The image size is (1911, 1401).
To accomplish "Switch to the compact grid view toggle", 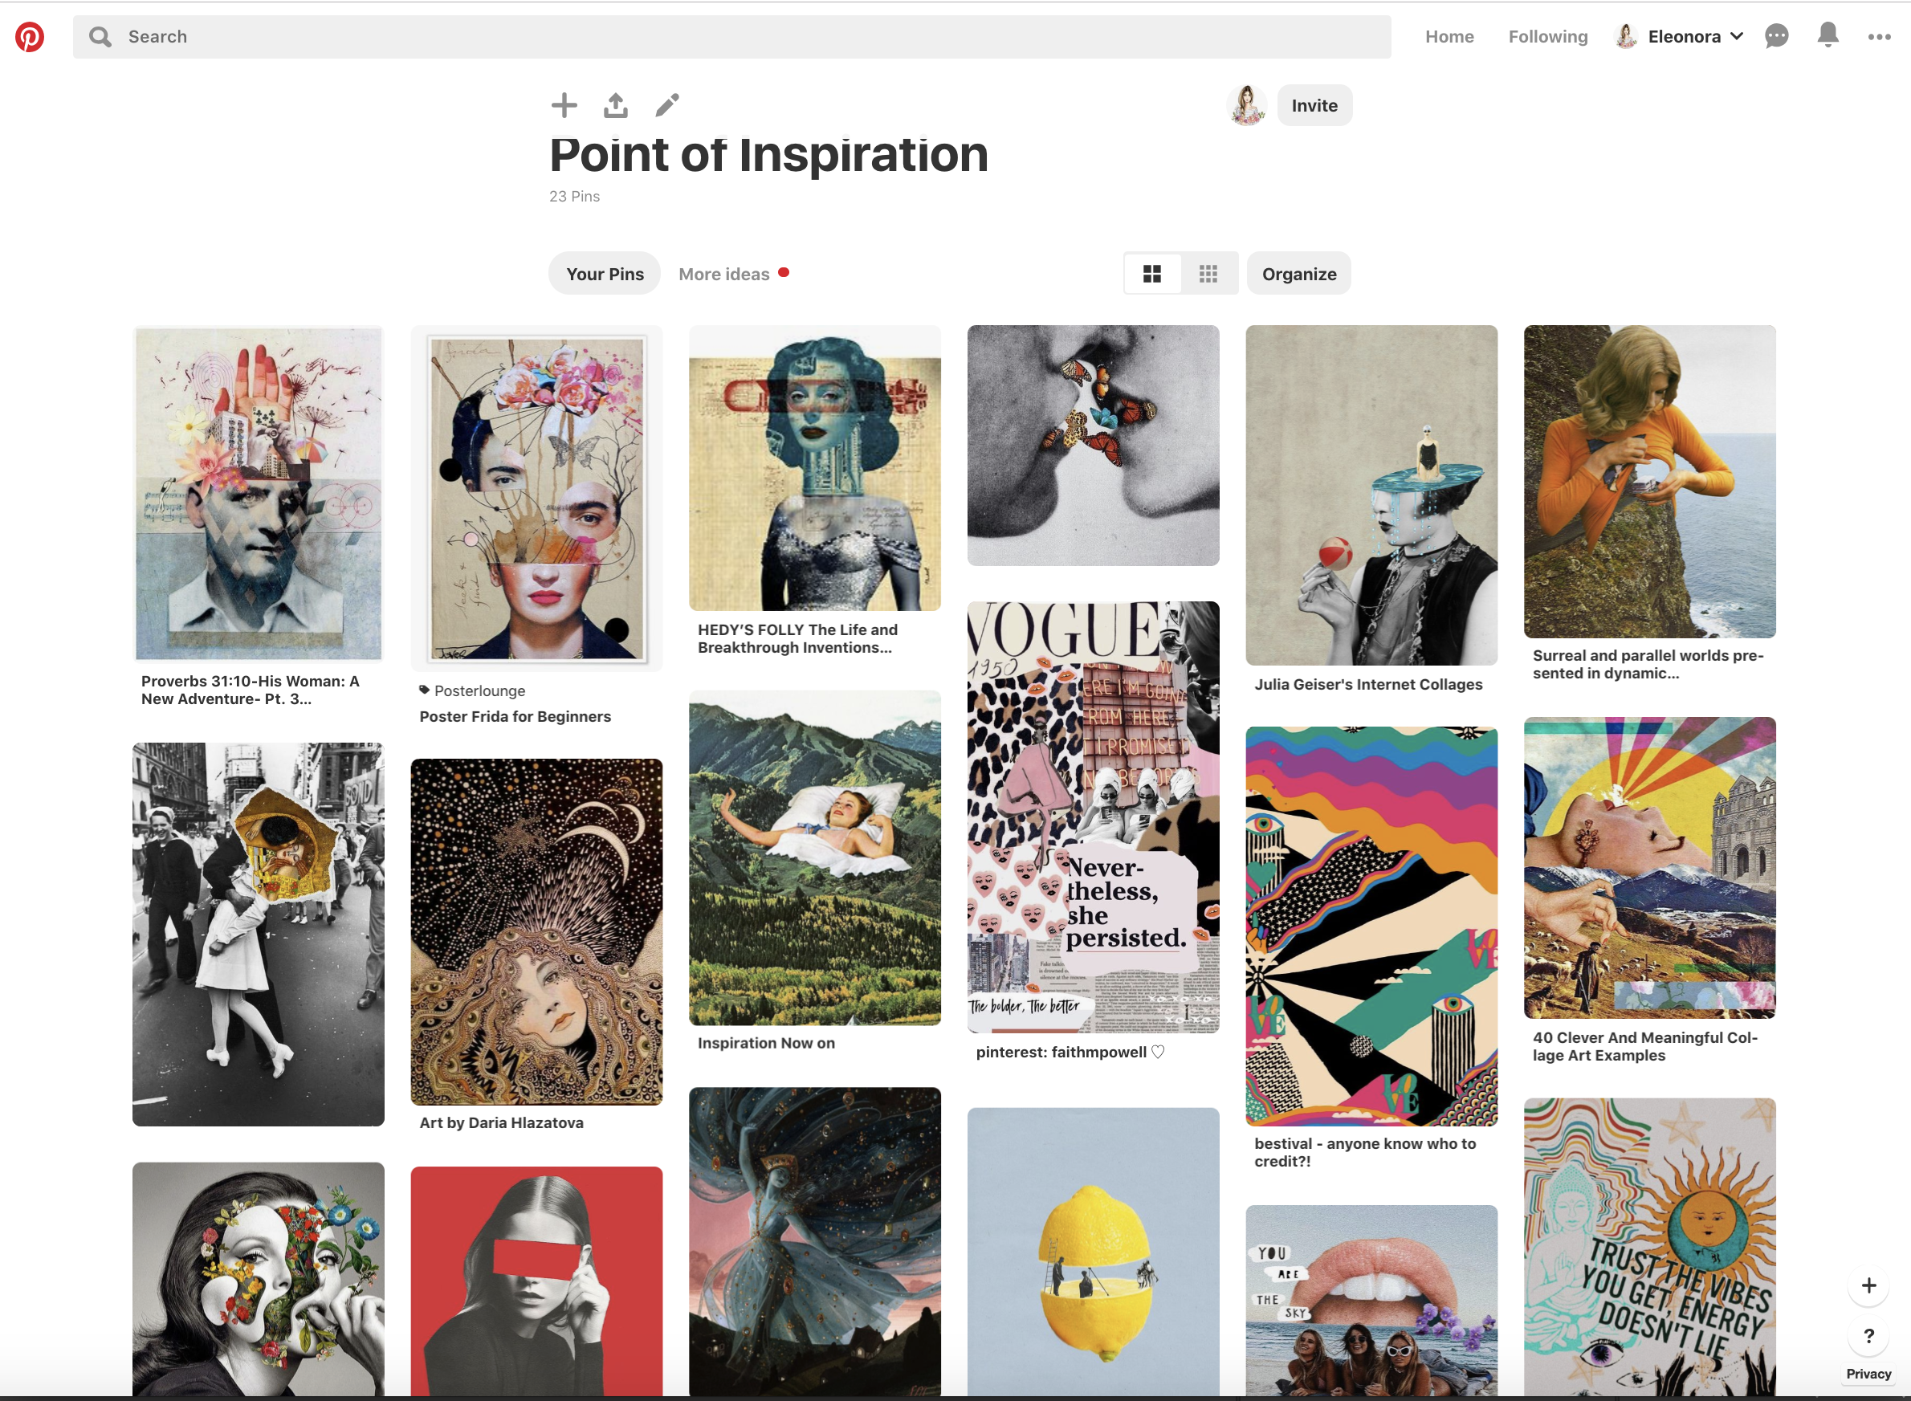I will (1208, 274).
